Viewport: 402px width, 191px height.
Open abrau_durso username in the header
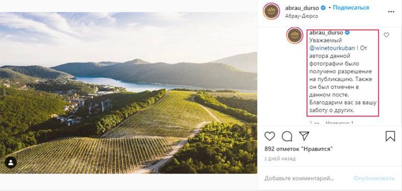(302, 8)
